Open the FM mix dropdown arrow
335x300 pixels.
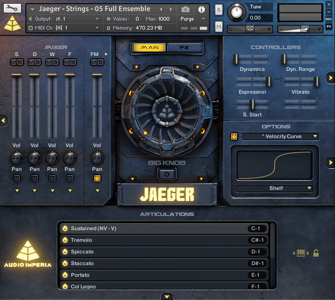pos(106,54)
